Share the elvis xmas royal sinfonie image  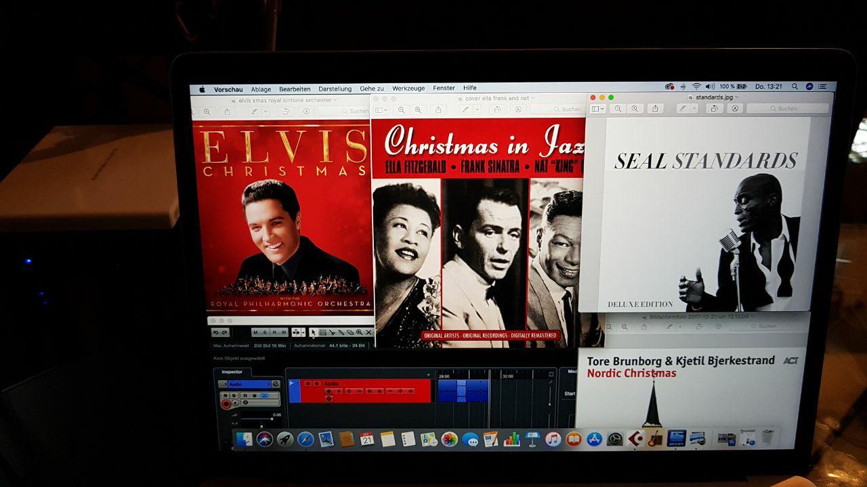click(x=227, y=112)
